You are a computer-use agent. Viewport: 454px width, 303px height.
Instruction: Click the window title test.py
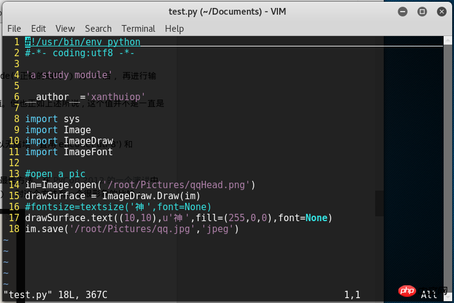(227, 11)
